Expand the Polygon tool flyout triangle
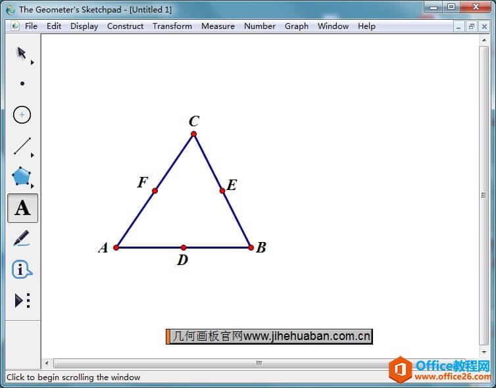This screenshot has height=388, width=496. (x=32, y=186)
